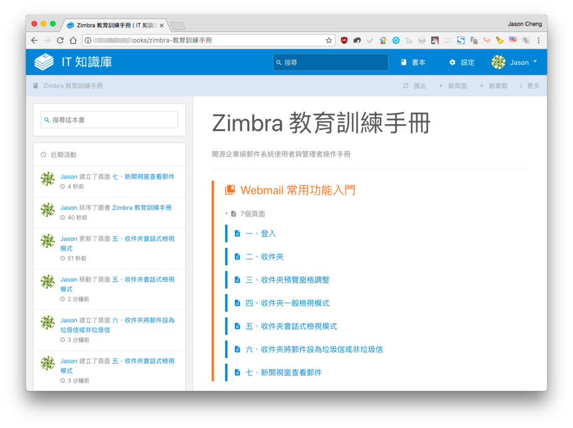The height and width of the screenshot is (428, 573).
Task: Click the page icon beside 一、登入
Action: (x=237, y=233)
